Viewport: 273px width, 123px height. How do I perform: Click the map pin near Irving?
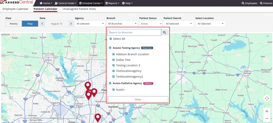[98, 118]
